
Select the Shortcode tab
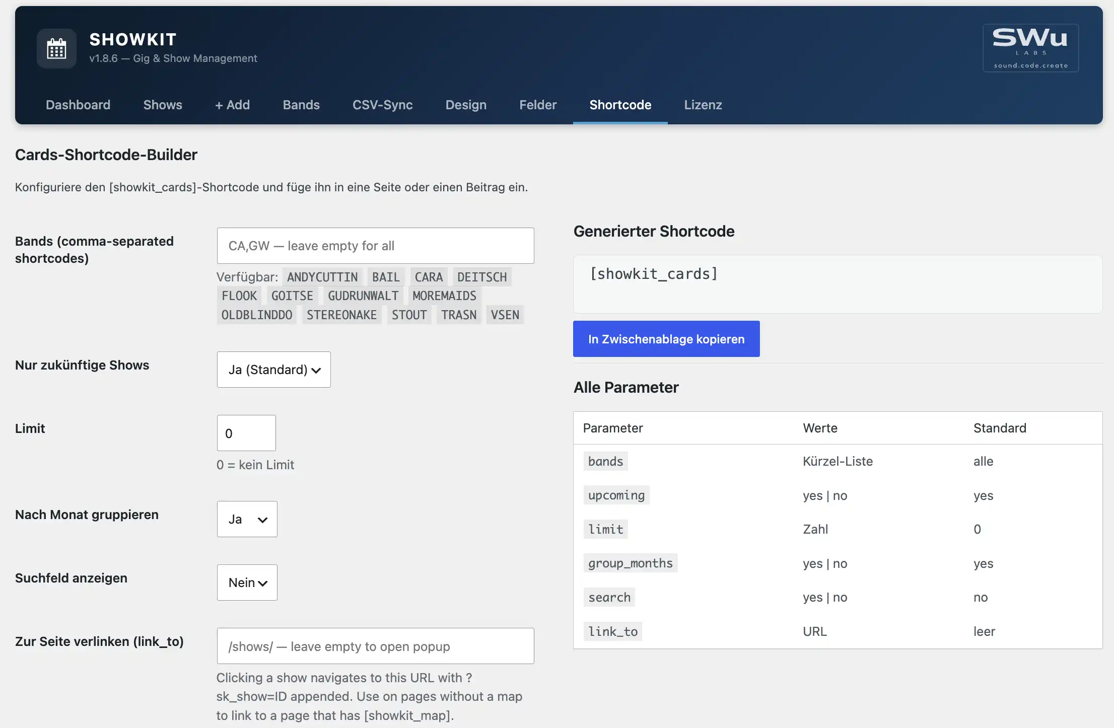(620, 105)
